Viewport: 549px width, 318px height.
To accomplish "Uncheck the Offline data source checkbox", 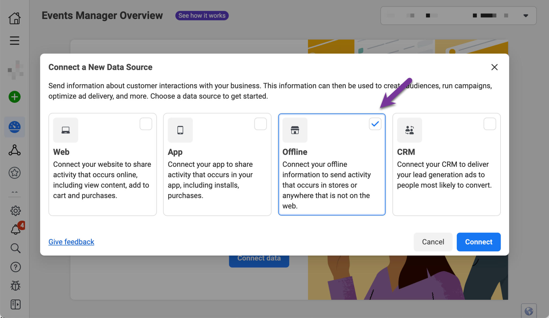I will coord(375,124).
